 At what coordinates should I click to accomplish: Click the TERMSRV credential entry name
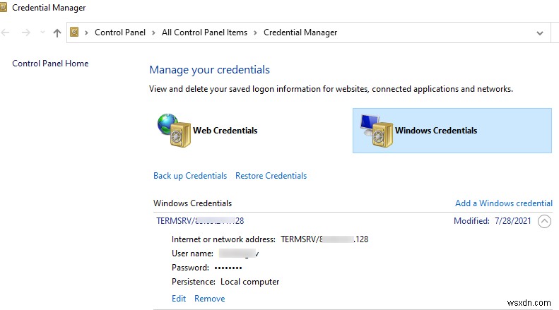click(x=200, y=221)
